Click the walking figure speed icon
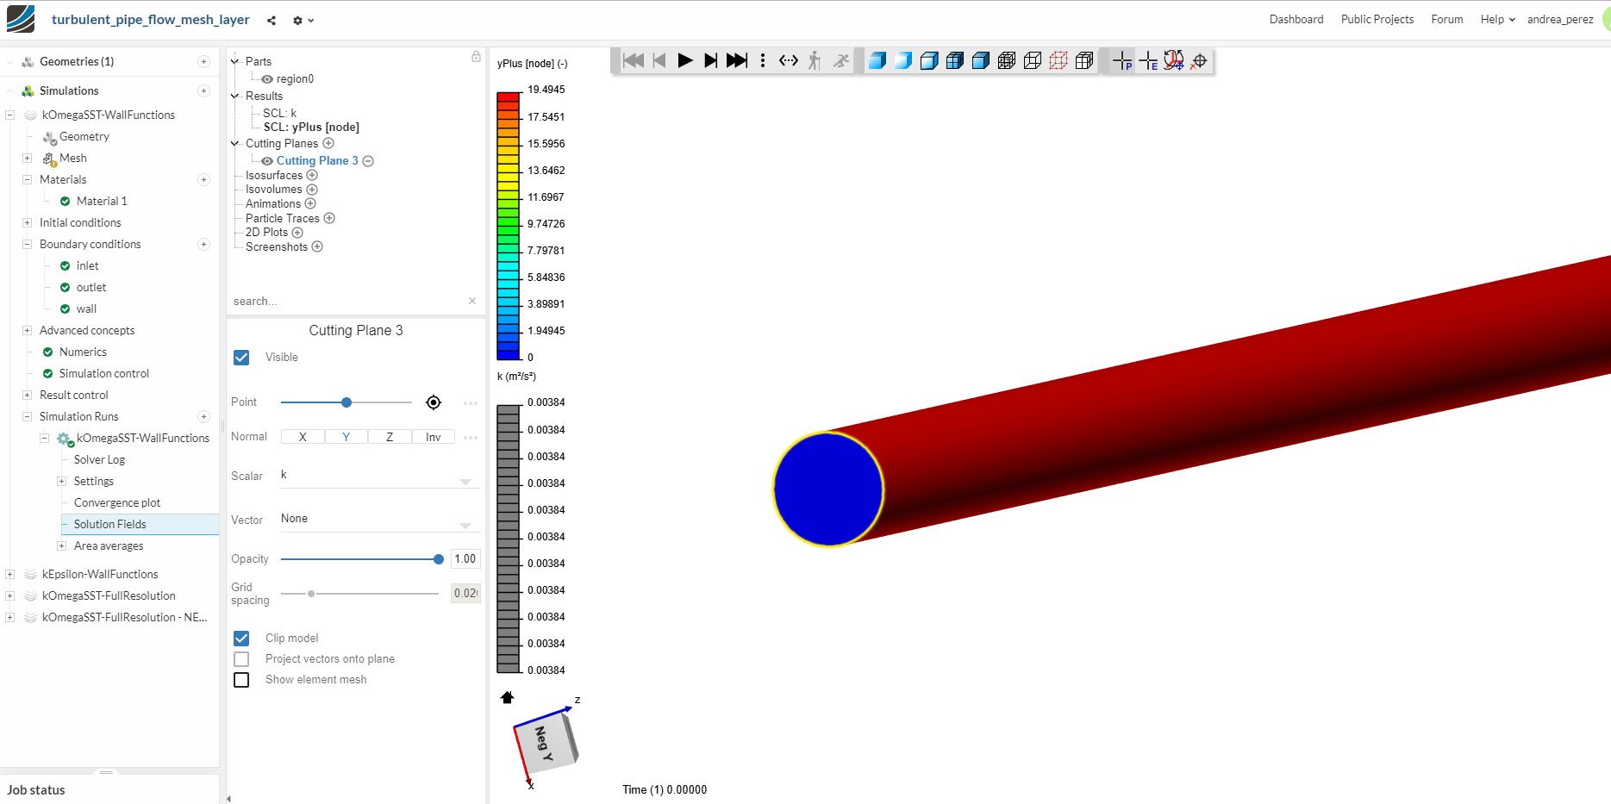1611x804 pixels. tap(815, 60)
